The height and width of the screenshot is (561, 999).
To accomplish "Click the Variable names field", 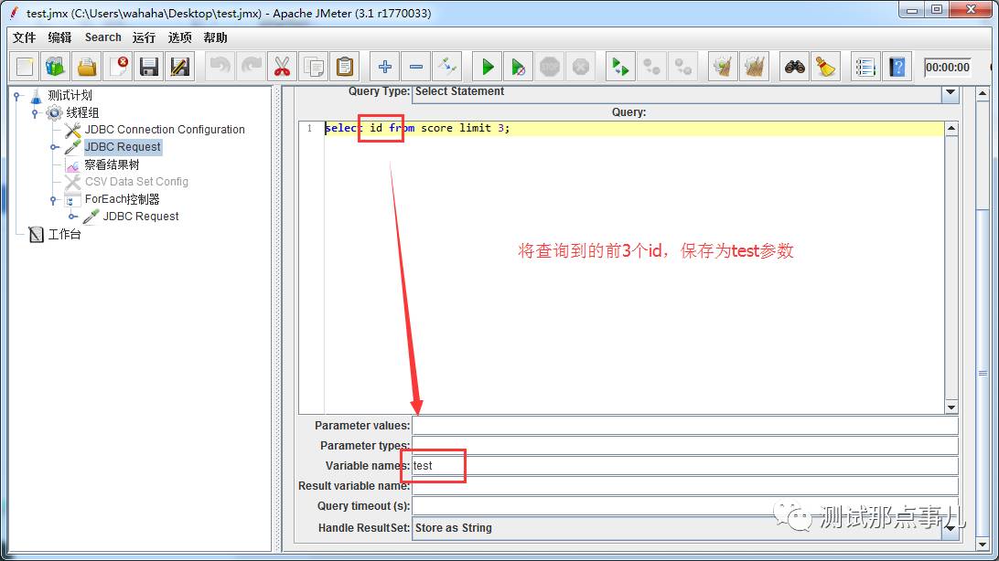I will pyautogui.click(x=685, y=466).
